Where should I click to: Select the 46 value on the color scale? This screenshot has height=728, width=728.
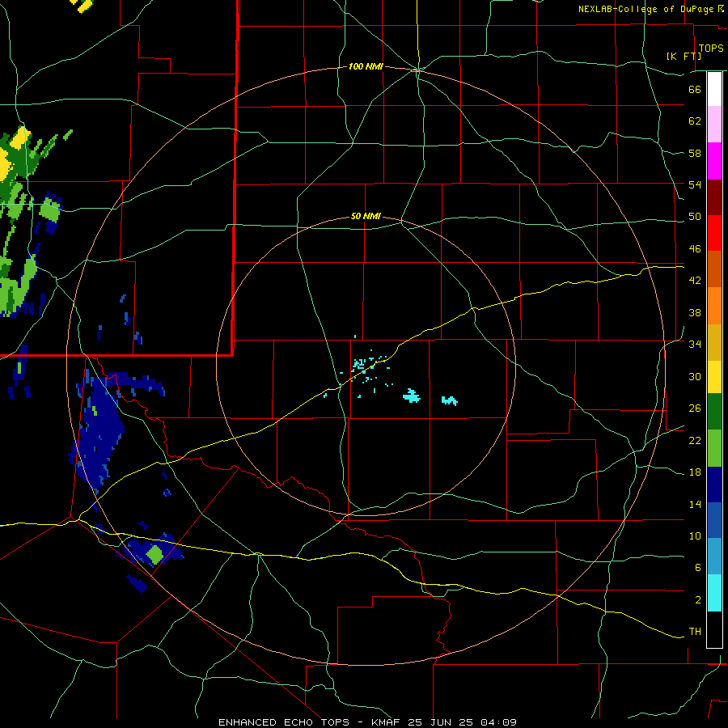695,249
